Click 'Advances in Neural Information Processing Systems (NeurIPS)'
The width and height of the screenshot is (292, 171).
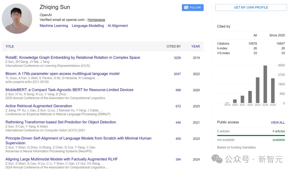tap(49, 151)
